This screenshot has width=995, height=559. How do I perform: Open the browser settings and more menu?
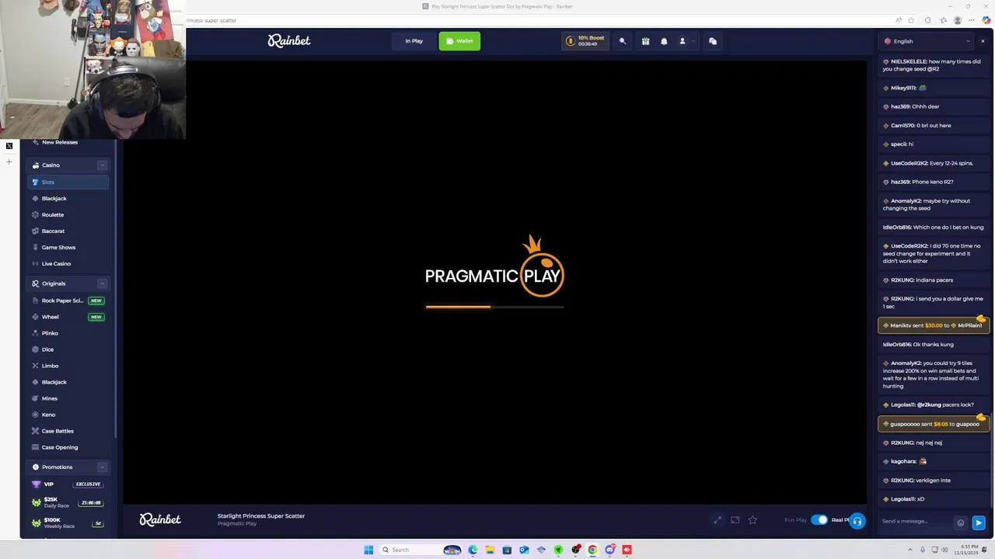(972, 20)
